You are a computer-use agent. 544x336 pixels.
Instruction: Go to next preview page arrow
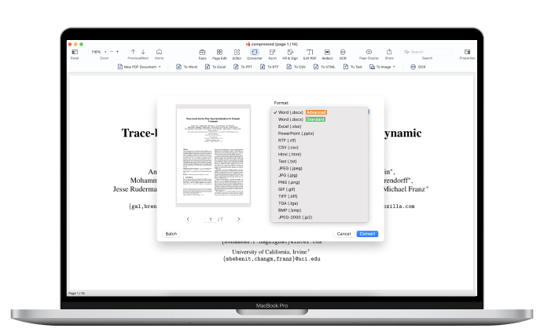(x=238, y=219)
